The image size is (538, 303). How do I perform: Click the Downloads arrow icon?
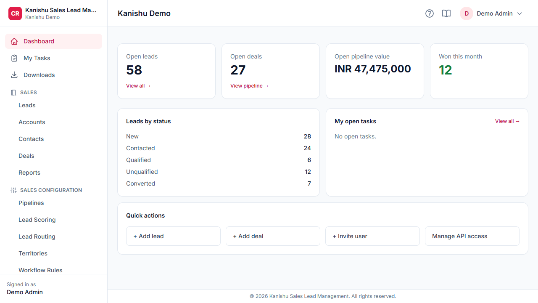[14, 75]
